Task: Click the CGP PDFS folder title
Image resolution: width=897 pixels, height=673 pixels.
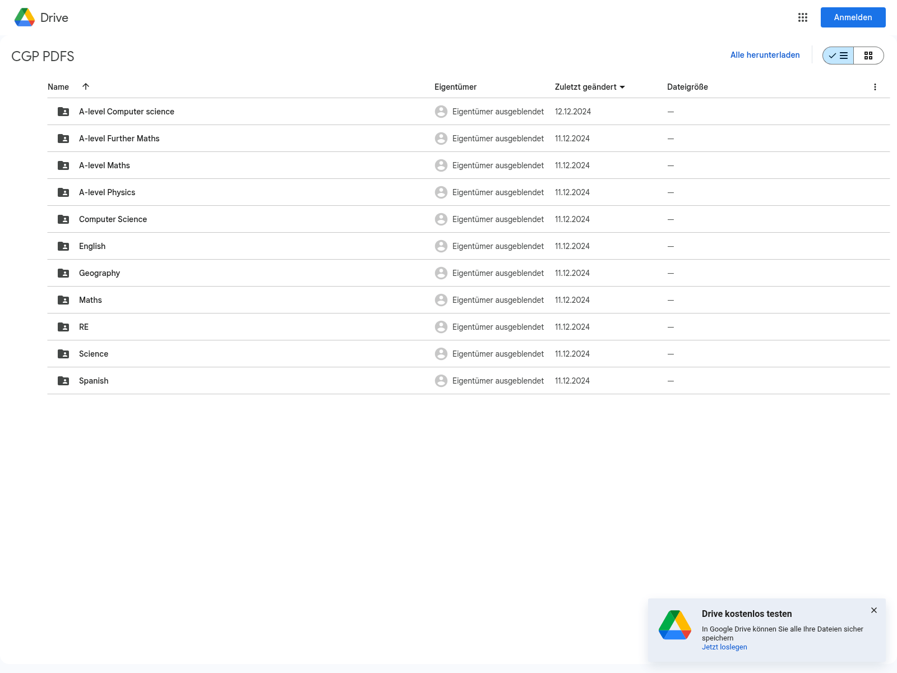Action: pyautogui.click(x=43, y=56)
